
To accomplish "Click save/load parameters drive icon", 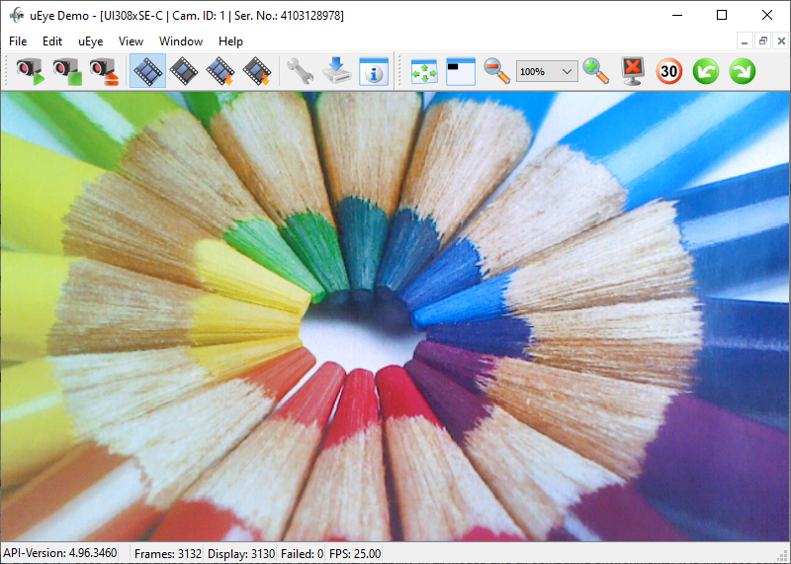I will 336,71.
